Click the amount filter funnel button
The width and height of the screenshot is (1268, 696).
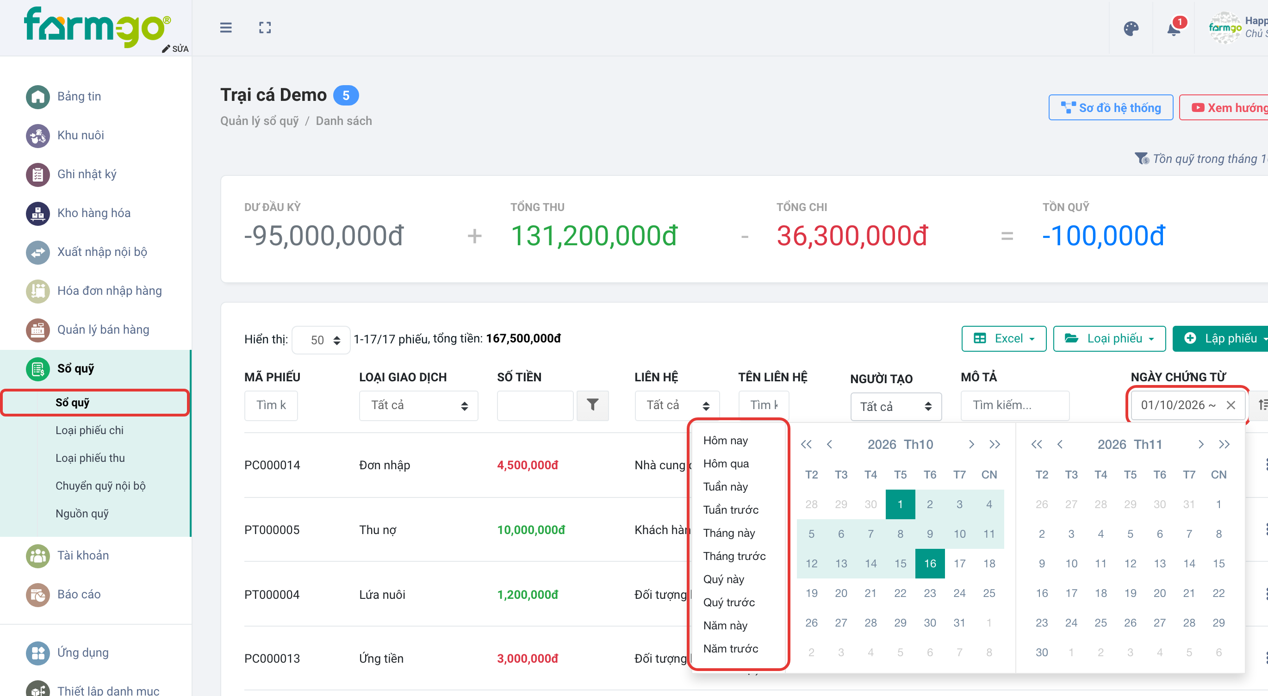point(593,405)
